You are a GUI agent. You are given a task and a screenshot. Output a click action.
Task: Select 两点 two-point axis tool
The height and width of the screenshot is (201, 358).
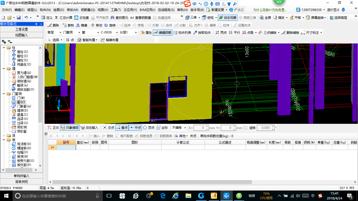tap(221, 32)
